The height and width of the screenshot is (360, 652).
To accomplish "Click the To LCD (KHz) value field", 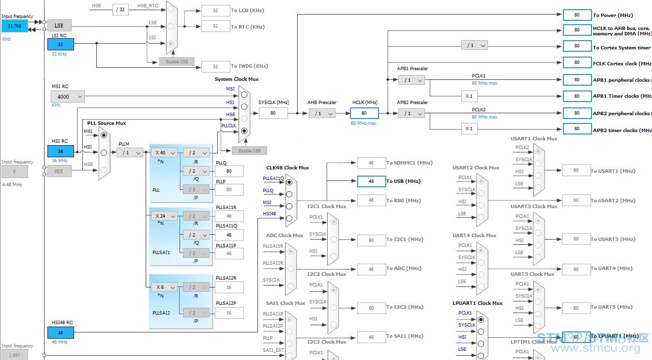I will 215,10.
